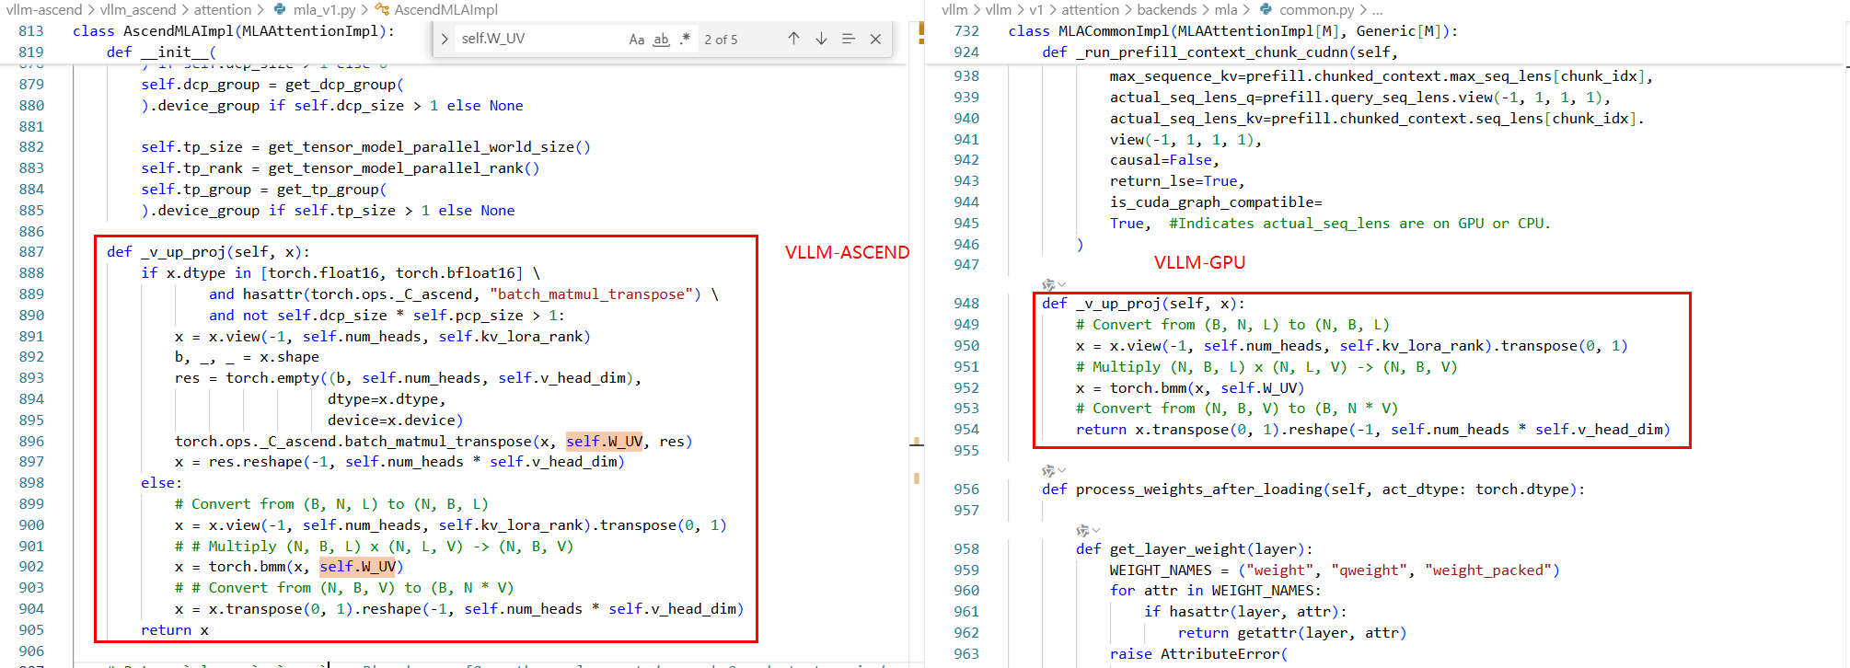
Task: Go to previous match in find widget
Action: (x=793, y=39)
